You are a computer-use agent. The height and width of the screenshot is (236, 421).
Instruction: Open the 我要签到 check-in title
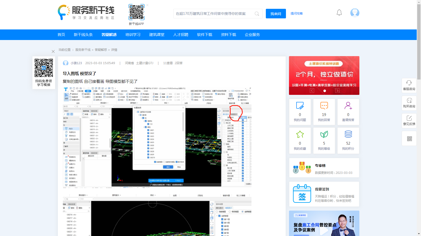click(x=322, y=189)
